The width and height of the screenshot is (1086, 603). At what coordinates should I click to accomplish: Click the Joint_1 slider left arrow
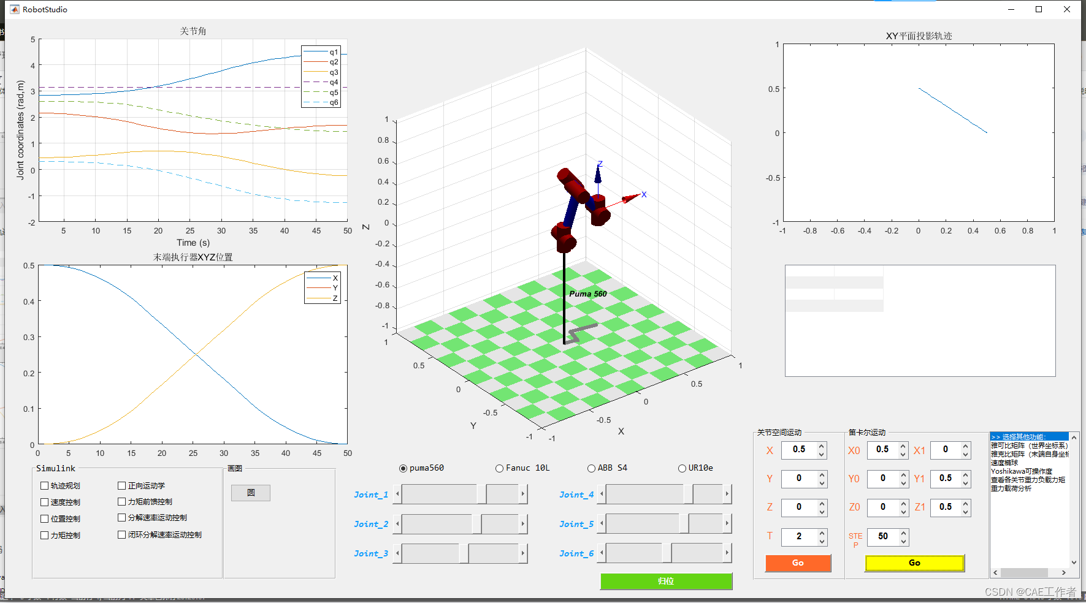[397, 494]
